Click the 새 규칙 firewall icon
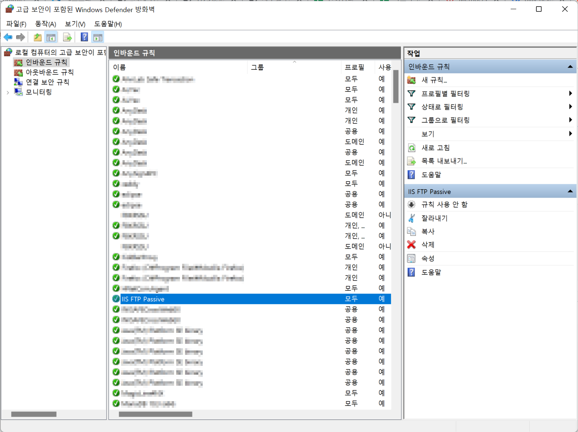Screen dimensions: 578x432 [412, 80]
